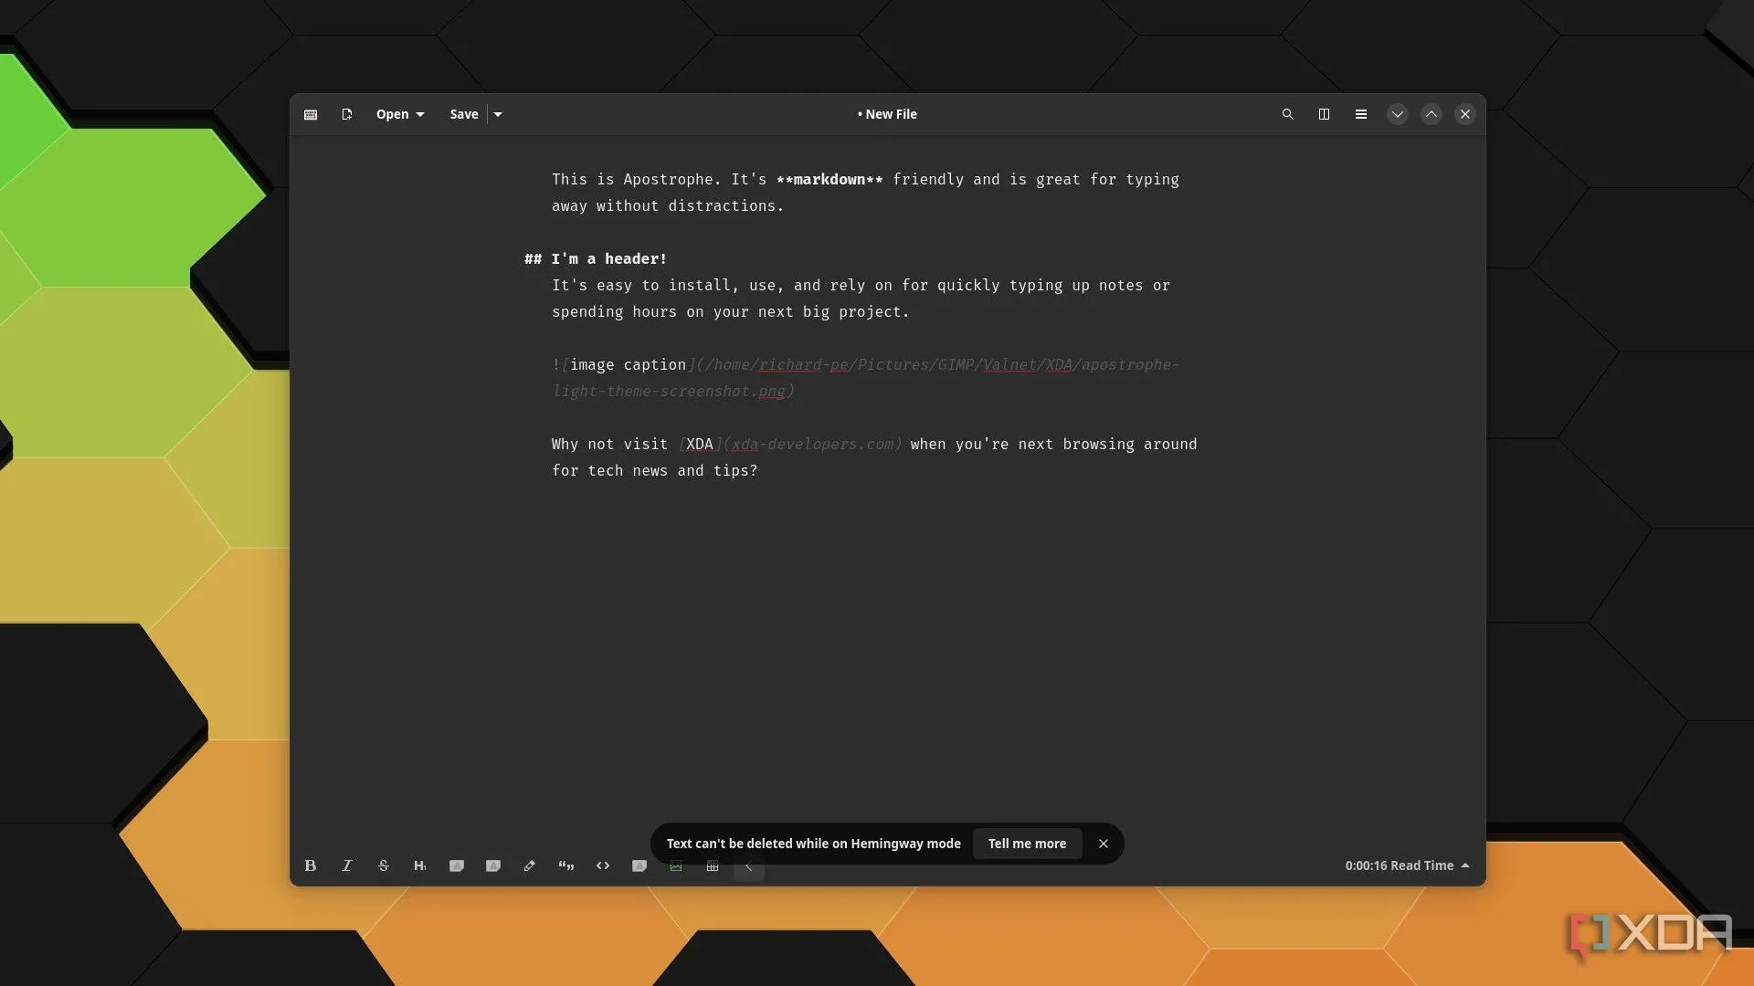Click the text image caption
Screen dimensions: 1754x986
628,365
